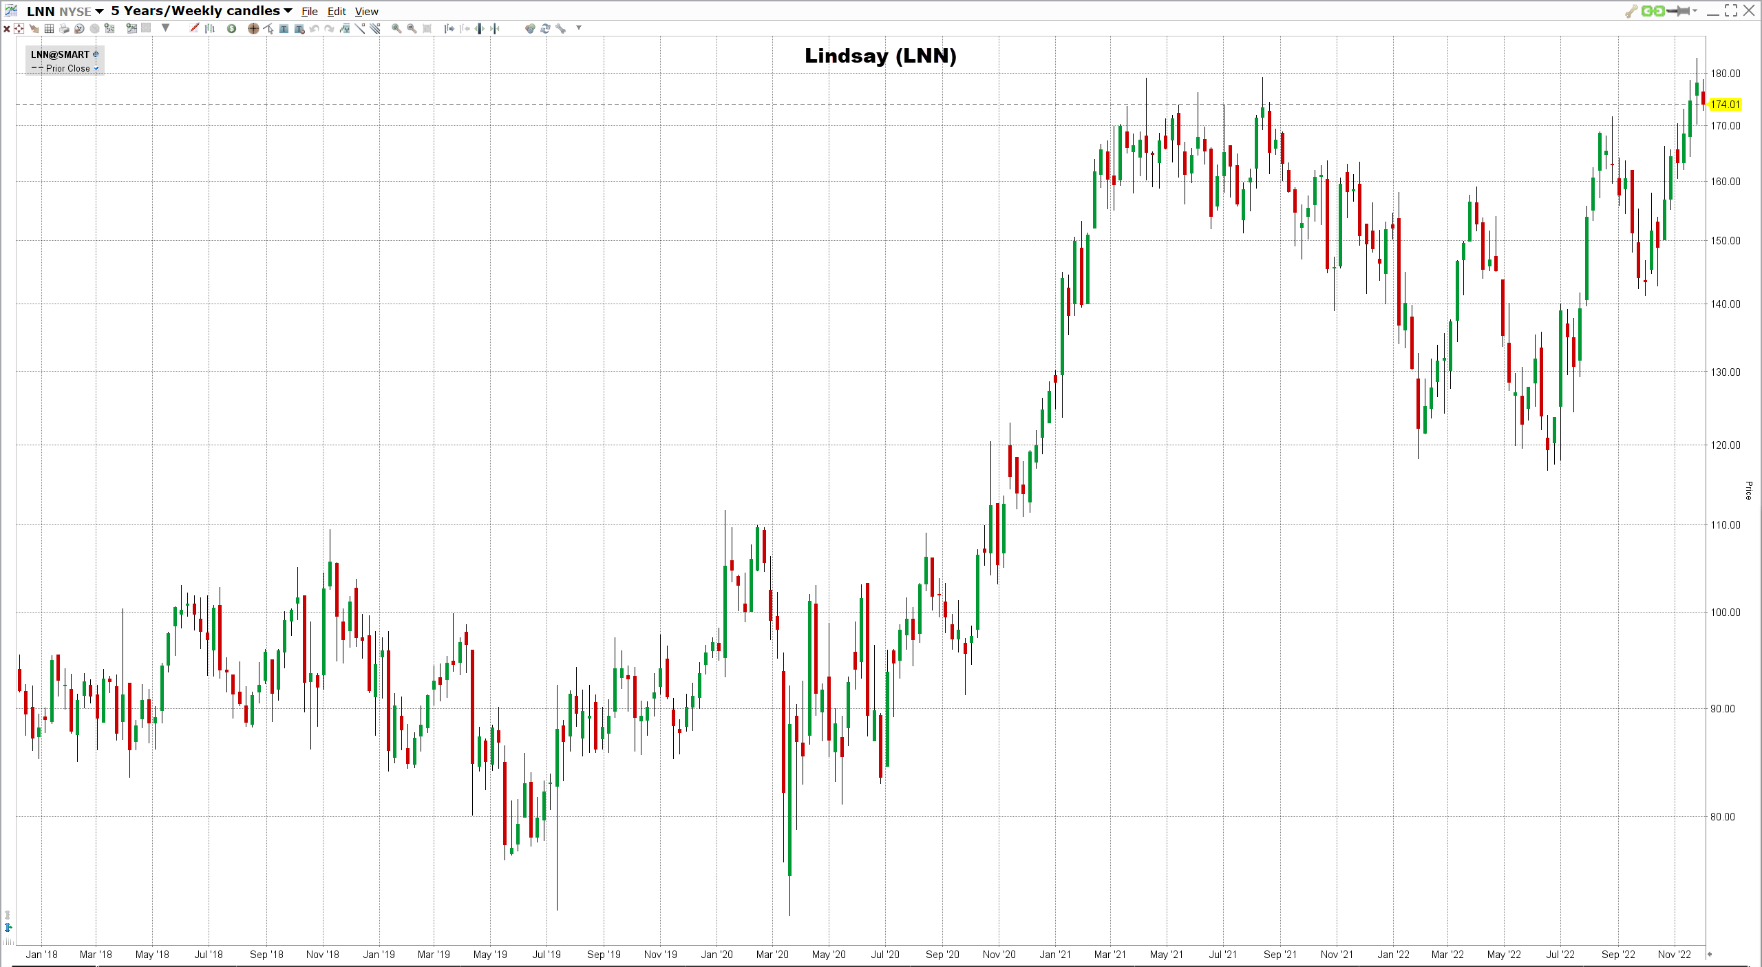Click the add chart with green plus icon
Screen dimensions: 1762x967
tap(131, 28)
